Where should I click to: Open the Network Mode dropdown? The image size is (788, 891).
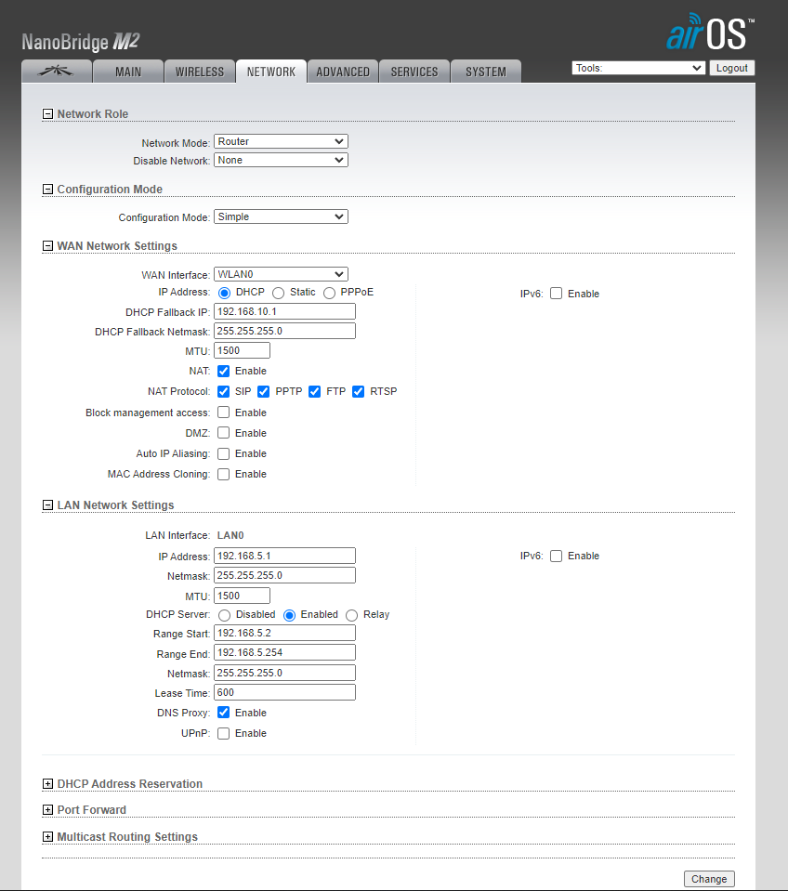click(281, 141)
